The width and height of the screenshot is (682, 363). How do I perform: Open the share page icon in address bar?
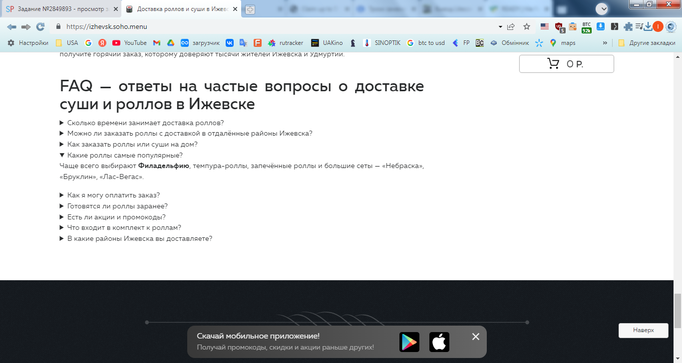(511, 26)
